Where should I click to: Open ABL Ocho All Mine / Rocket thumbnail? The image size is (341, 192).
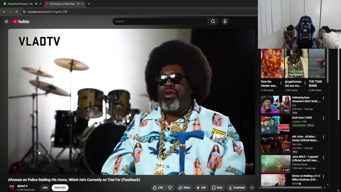[x=276, y=144]
